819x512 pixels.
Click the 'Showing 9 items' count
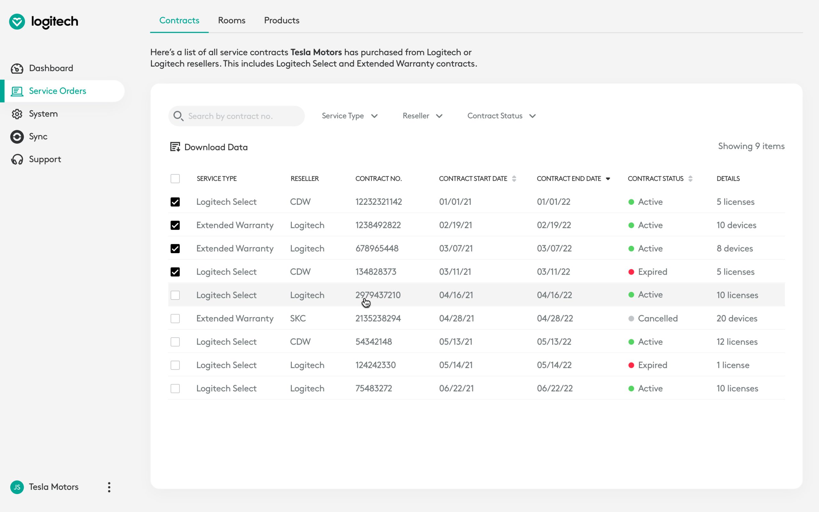coord(751,146)
